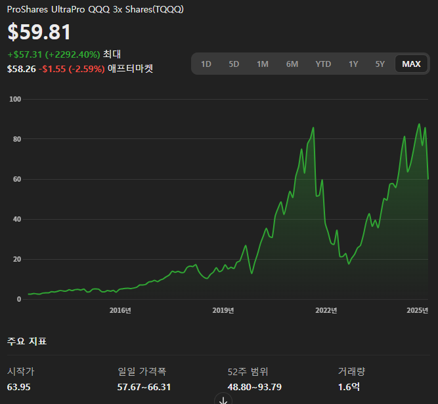Click the 2022년 x-axis label
438x404 pixels.
[x=326, y=310]
